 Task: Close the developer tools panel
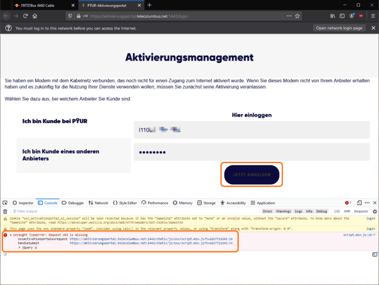click(x=375, y=203)
